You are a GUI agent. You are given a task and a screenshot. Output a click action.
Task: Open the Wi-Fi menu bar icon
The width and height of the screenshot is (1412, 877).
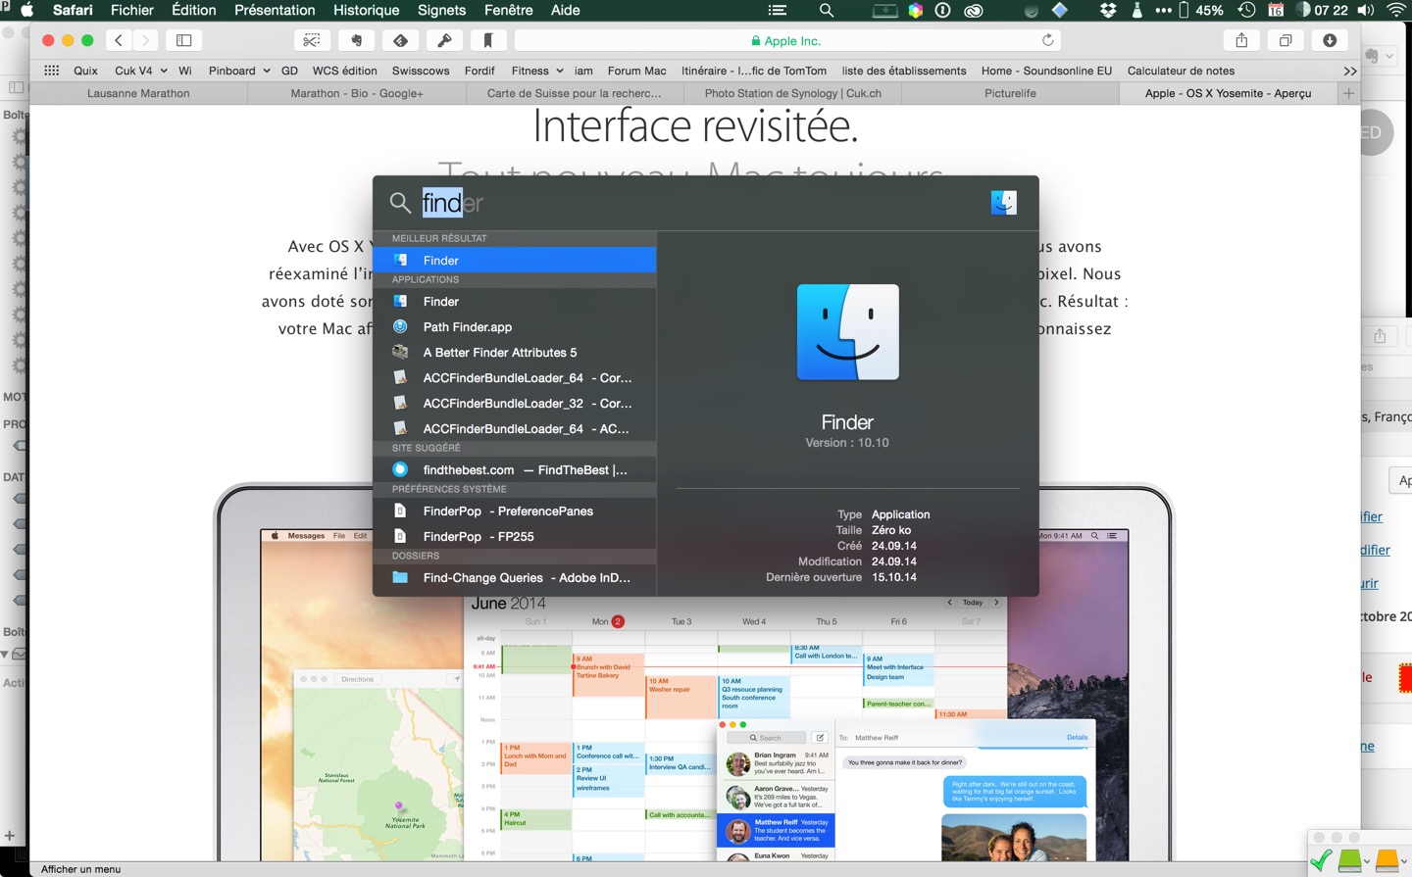(x=1396, y=10)
